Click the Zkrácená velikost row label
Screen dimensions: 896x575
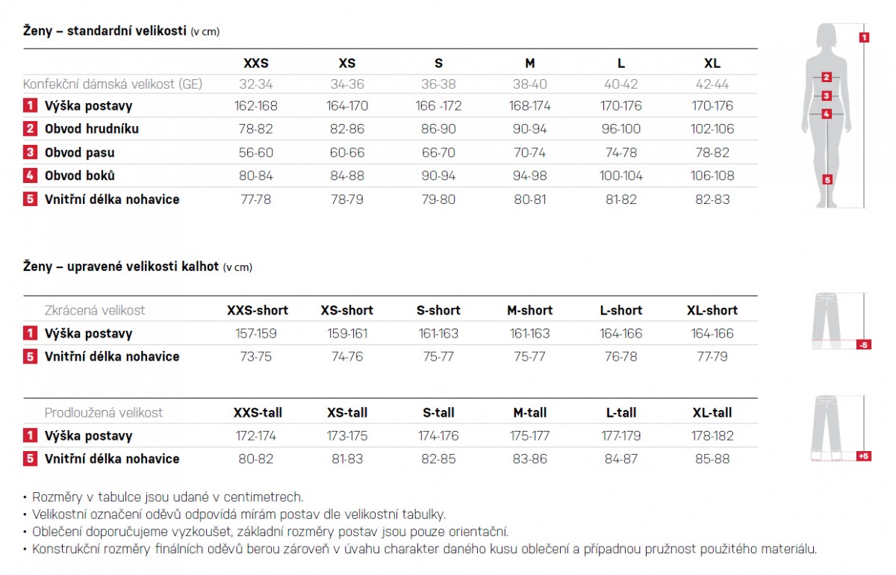(x=95, y=311)
